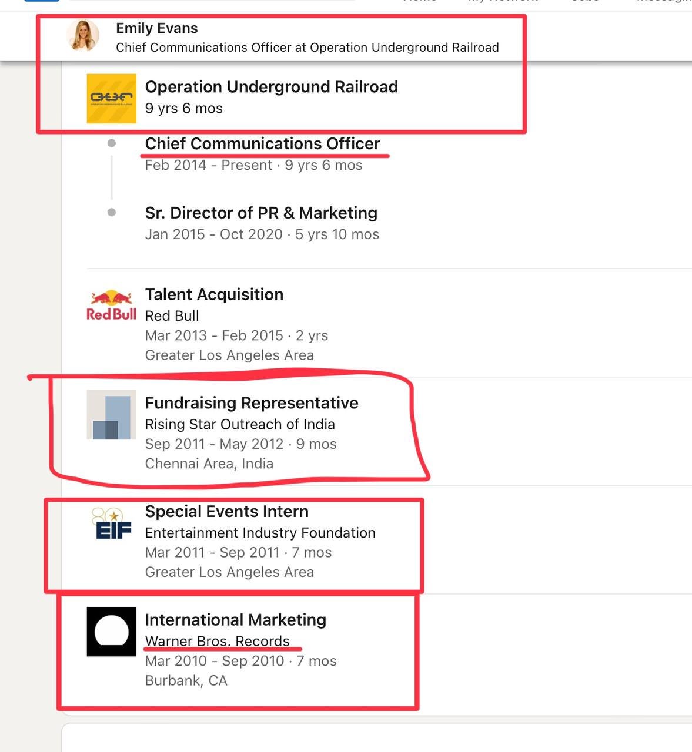Open Operation Underground Railroad company logo

coord(112,98)
